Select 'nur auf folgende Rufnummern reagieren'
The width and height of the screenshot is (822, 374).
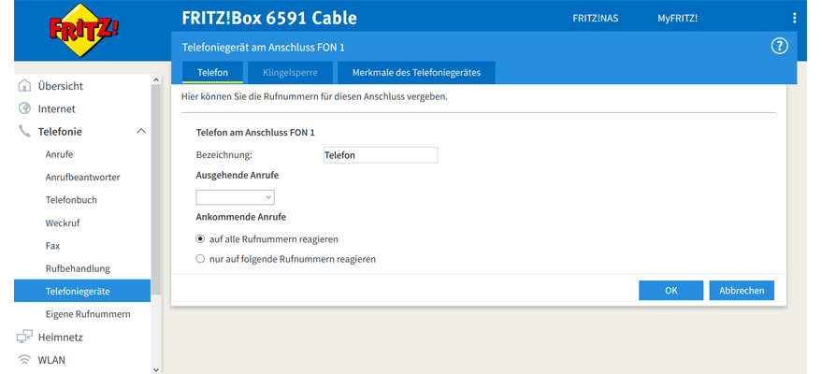click(200, 259)
